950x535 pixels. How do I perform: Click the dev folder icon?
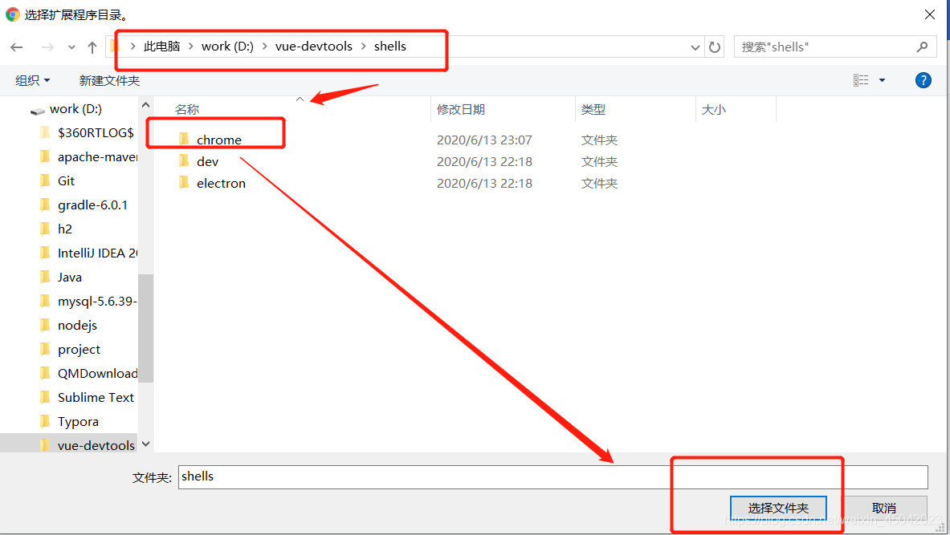(184, 161)
